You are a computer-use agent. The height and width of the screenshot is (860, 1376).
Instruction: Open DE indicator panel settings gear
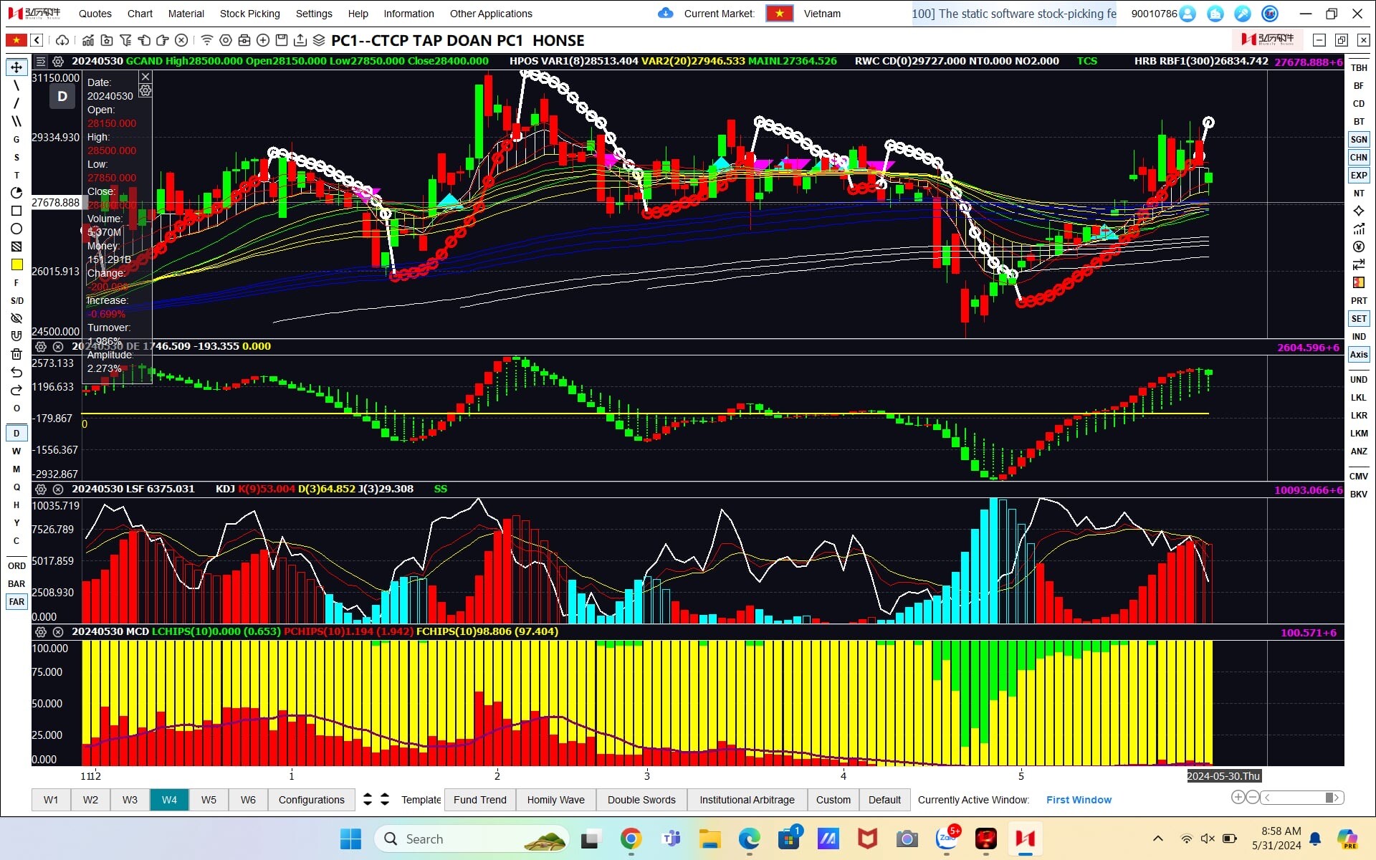click(x=41, y=347)
